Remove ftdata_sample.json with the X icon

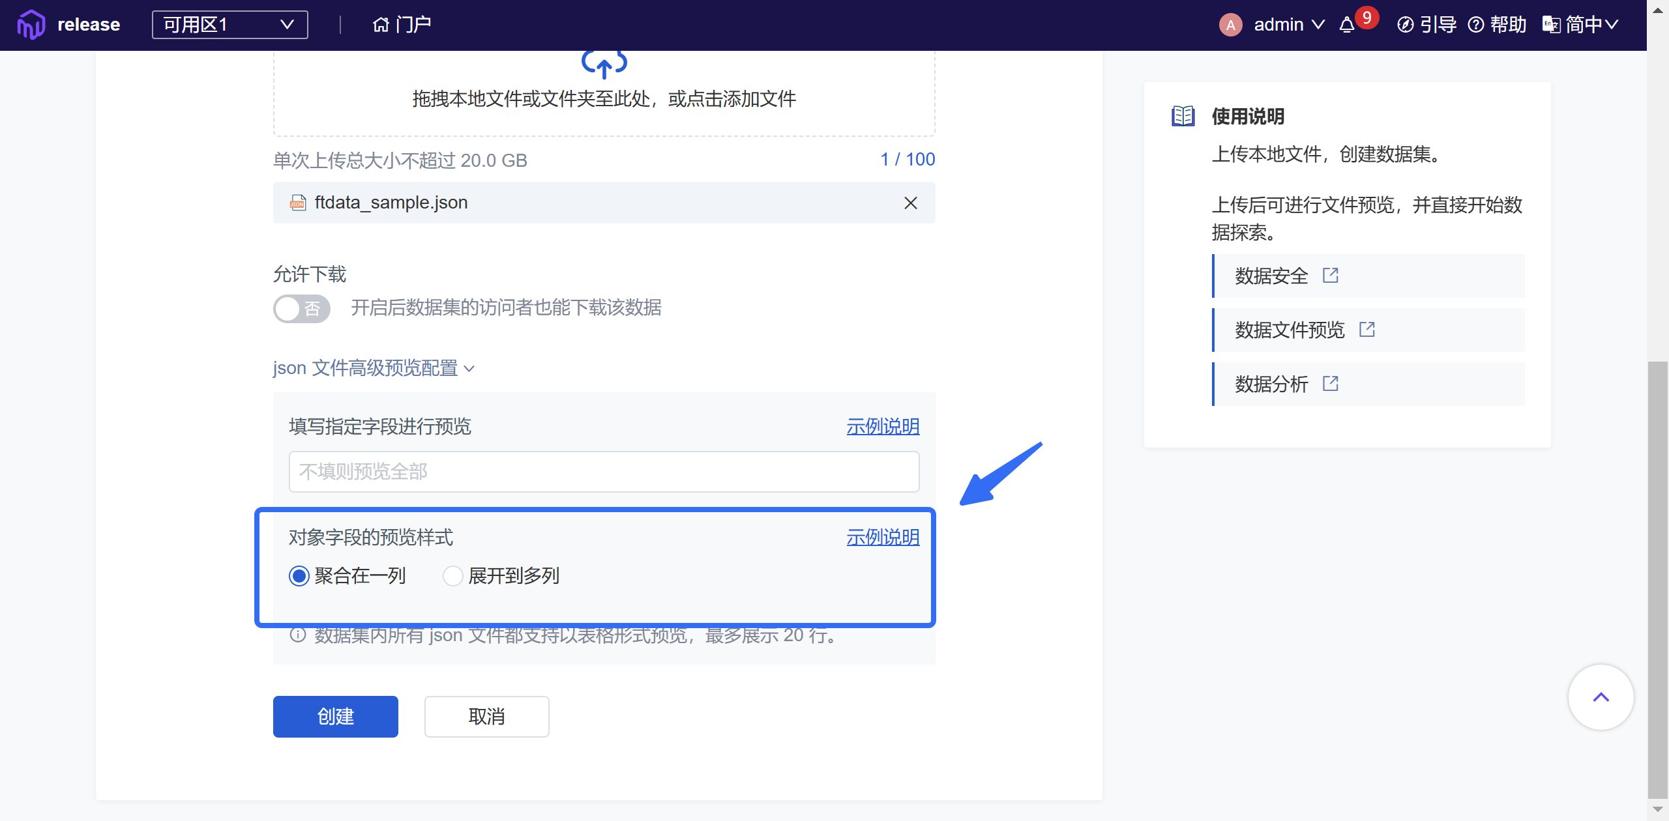coord(911,203)
